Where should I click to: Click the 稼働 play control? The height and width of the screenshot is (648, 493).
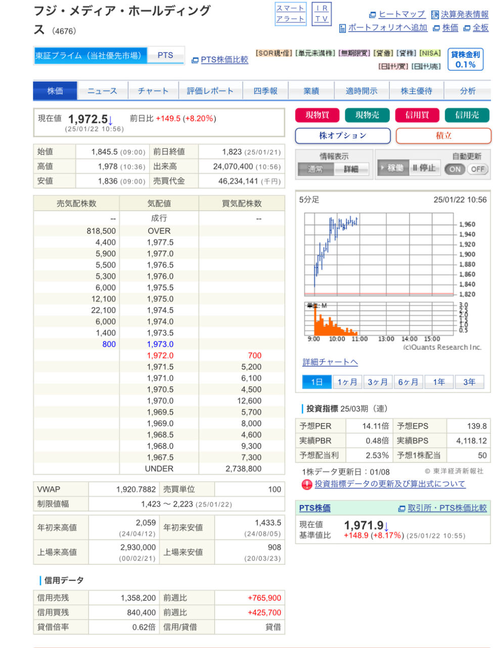[x=392, y=168]
